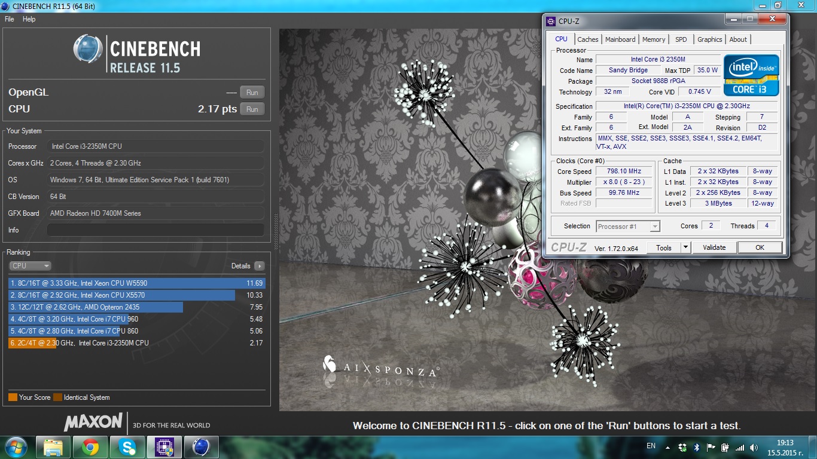The height and width of the screenshot is (459, 817).
Task: Open the CPU ranking dropdown
Action: (30, 266)
